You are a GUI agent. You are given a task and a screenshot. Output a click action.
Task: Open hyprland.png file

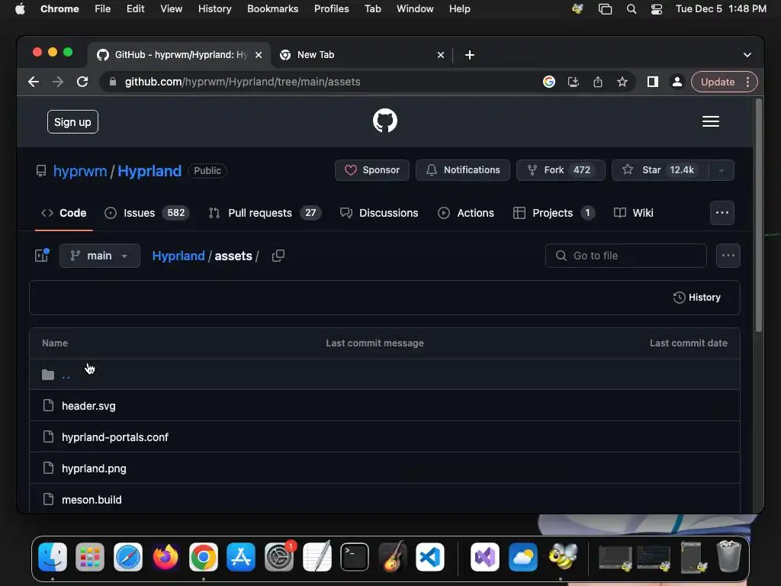point(94,468)
